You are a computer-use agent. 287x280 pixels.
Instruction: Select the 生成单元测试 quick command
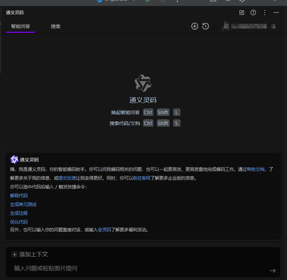click(x=23, y=204)
